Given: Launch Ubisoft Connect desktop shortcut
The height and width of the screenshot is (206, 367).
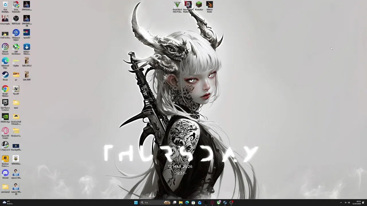Looking at the screenshot, I should click(5, 49).
